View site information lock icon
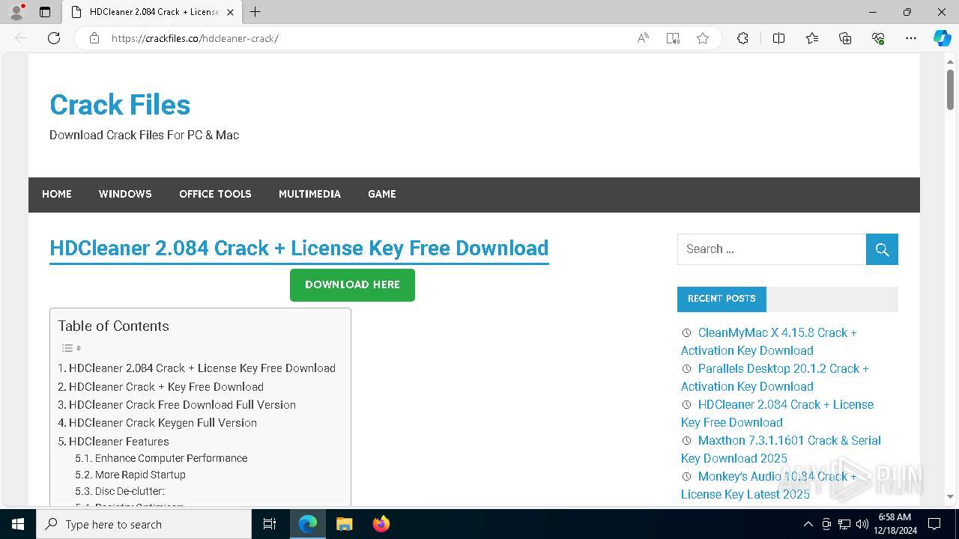Image resolution: width=959 pixels, height=539 pixels. pyautogui.click(x=94, y=38)
